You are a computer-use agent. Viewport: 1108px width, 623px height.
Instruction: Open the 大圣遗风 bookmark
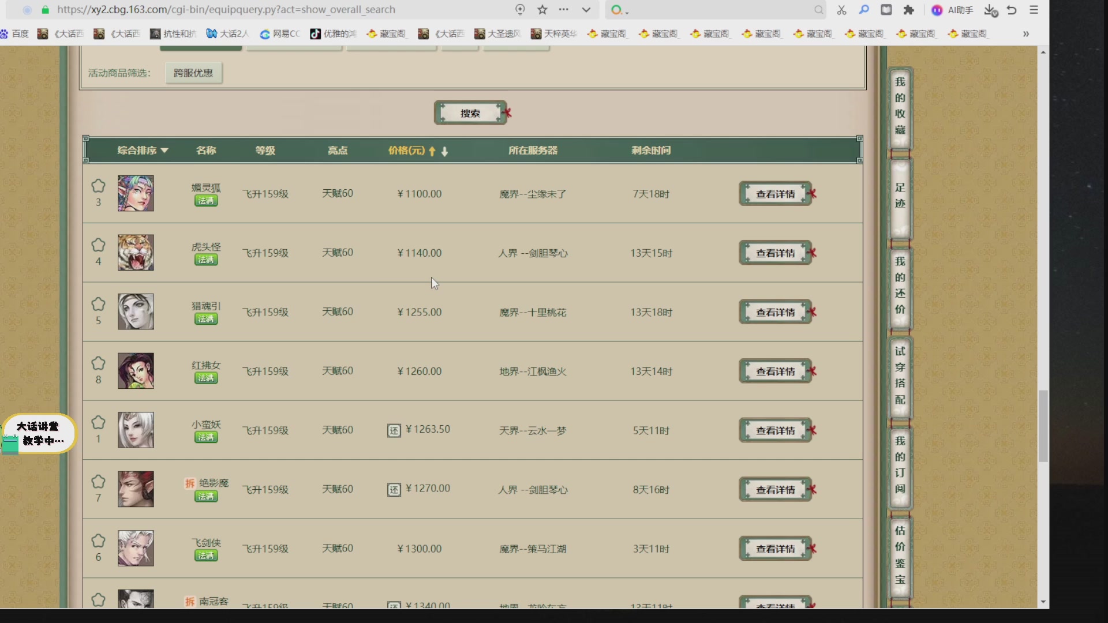click(497, 34)
